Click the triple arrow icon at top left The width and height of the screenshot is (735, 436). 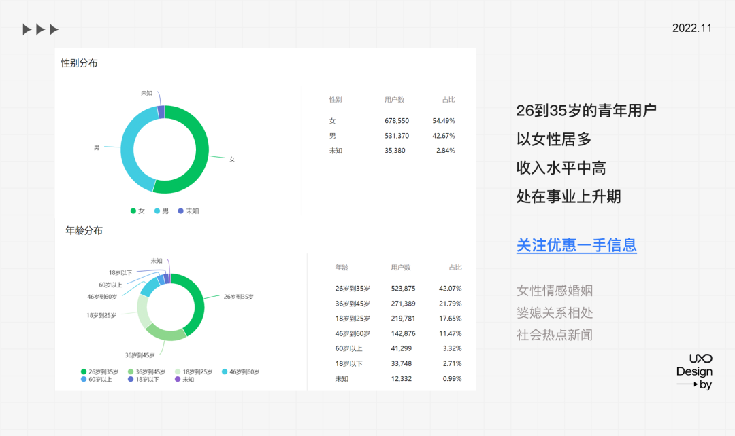(40, 29)
